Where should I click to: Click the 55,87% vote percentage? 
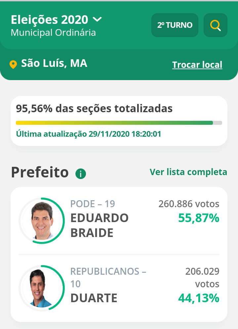(199, 218)
